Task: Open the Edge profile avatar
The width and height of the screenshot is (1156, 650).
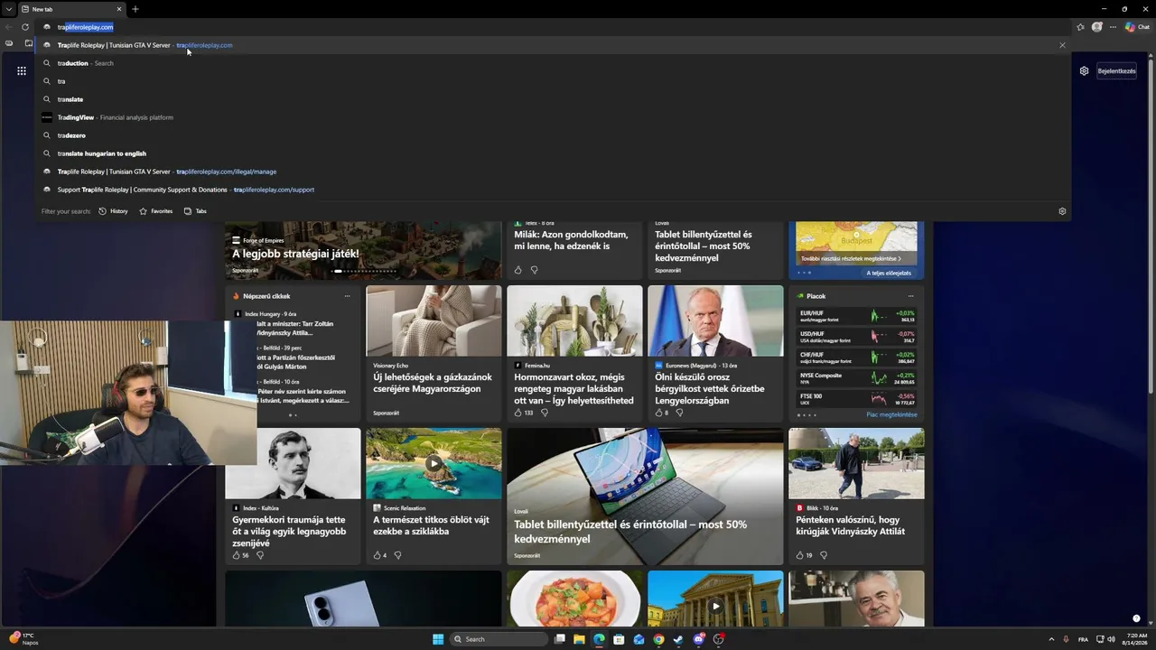Action: [1097, 27]
